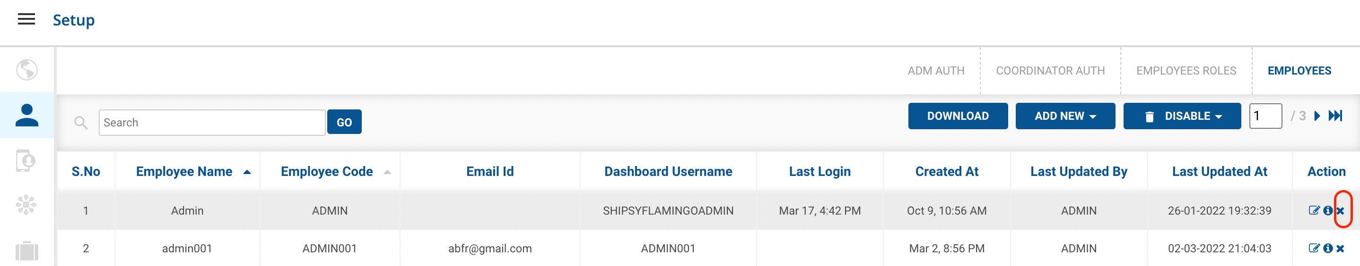Open the COORDINATOR AUTH tab
This screenshot has height=266, width=1360.
[x=1050, y=71]
